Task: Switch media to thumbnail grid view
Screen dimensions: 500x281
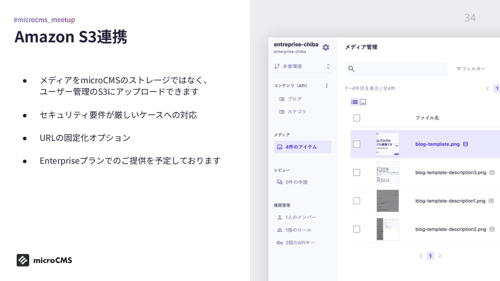Action: (363, 102)
